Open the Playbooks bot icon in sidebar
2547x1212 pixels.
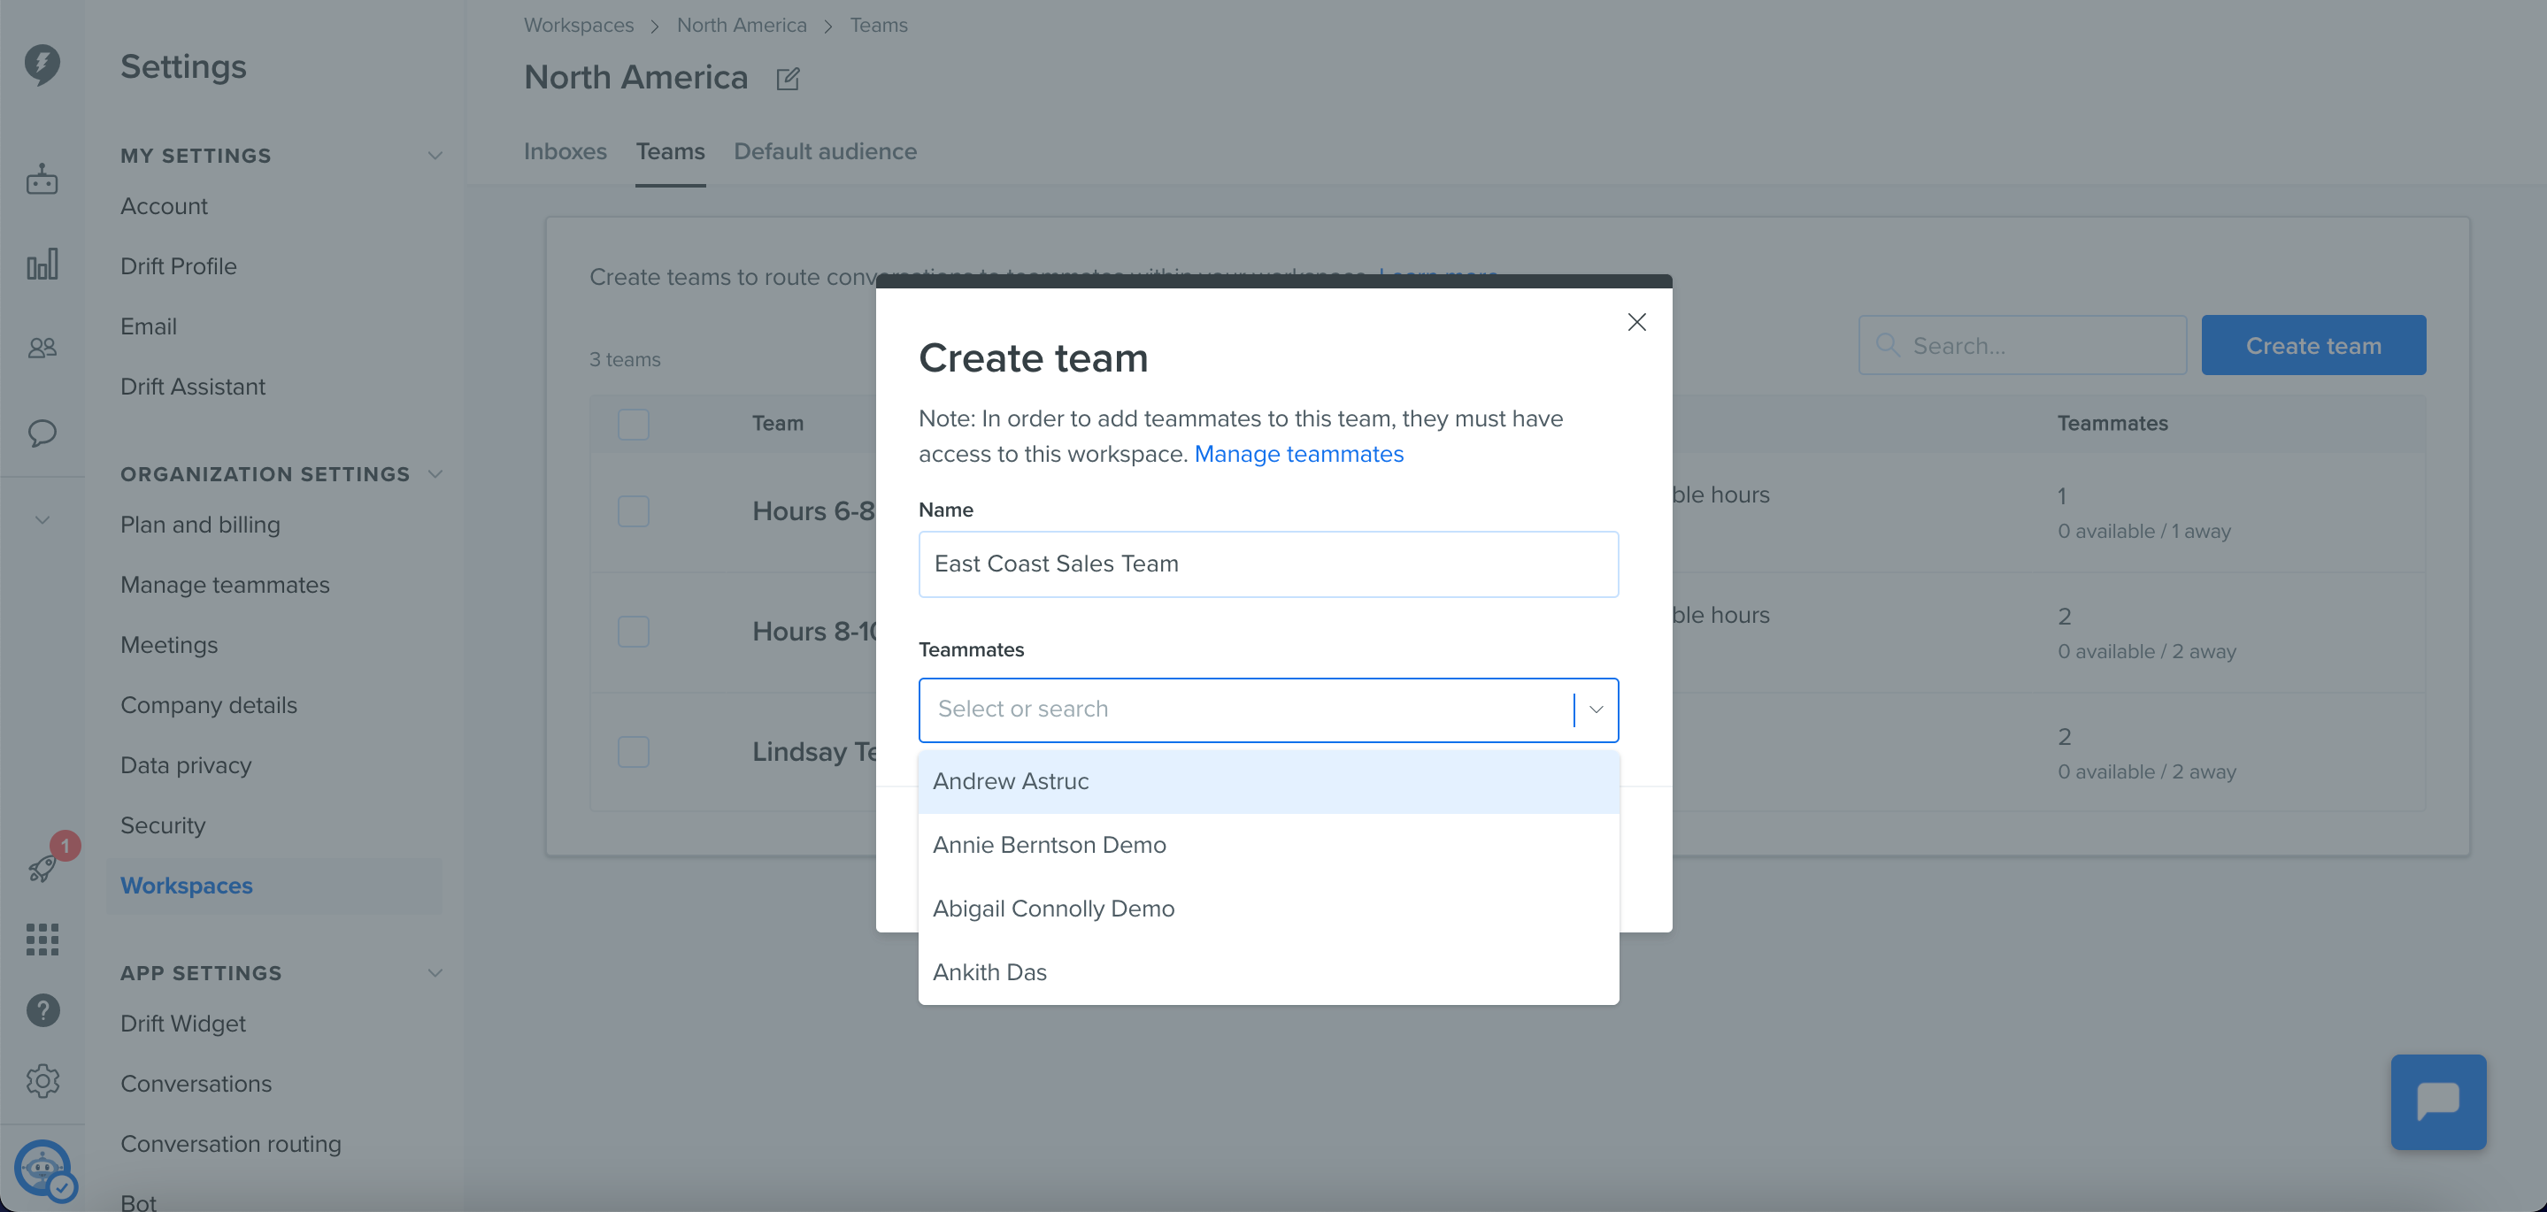pos(42,179)
